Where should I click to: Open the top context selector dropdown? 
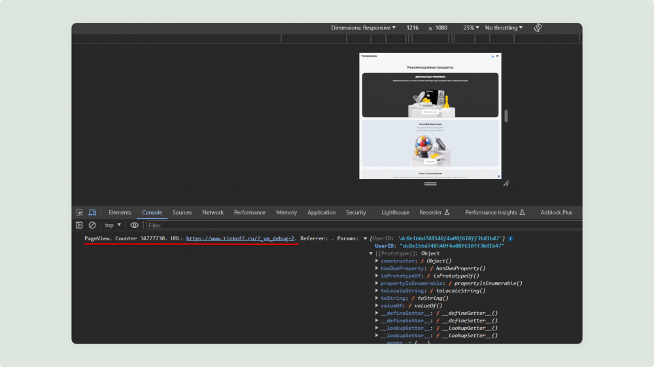point(112,225)
